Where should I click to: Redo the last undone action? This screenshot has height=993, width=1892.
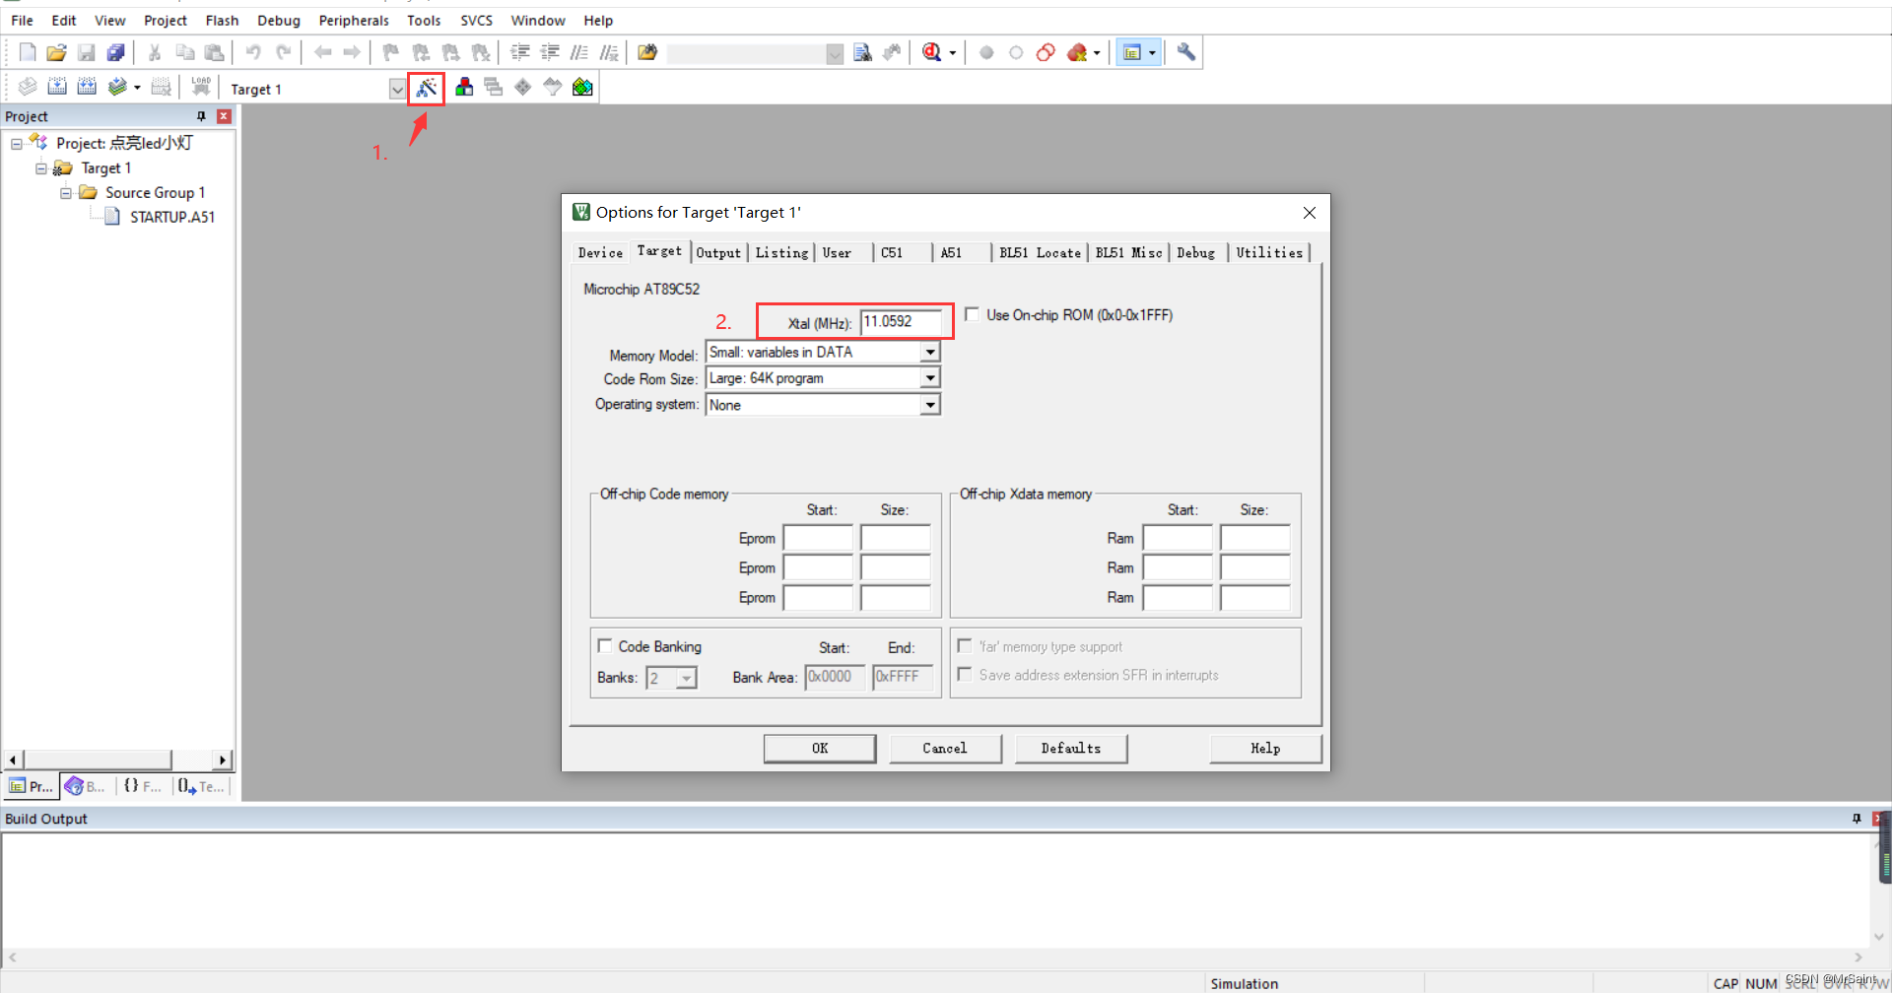click(284, 52)
